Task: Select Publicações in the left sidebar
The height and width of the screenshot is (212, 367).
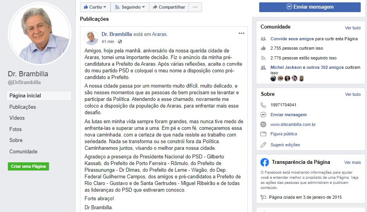Action: coord(23,107)
